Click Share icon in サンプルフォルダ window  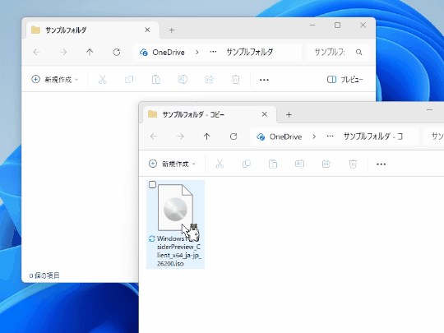point(210,80)
